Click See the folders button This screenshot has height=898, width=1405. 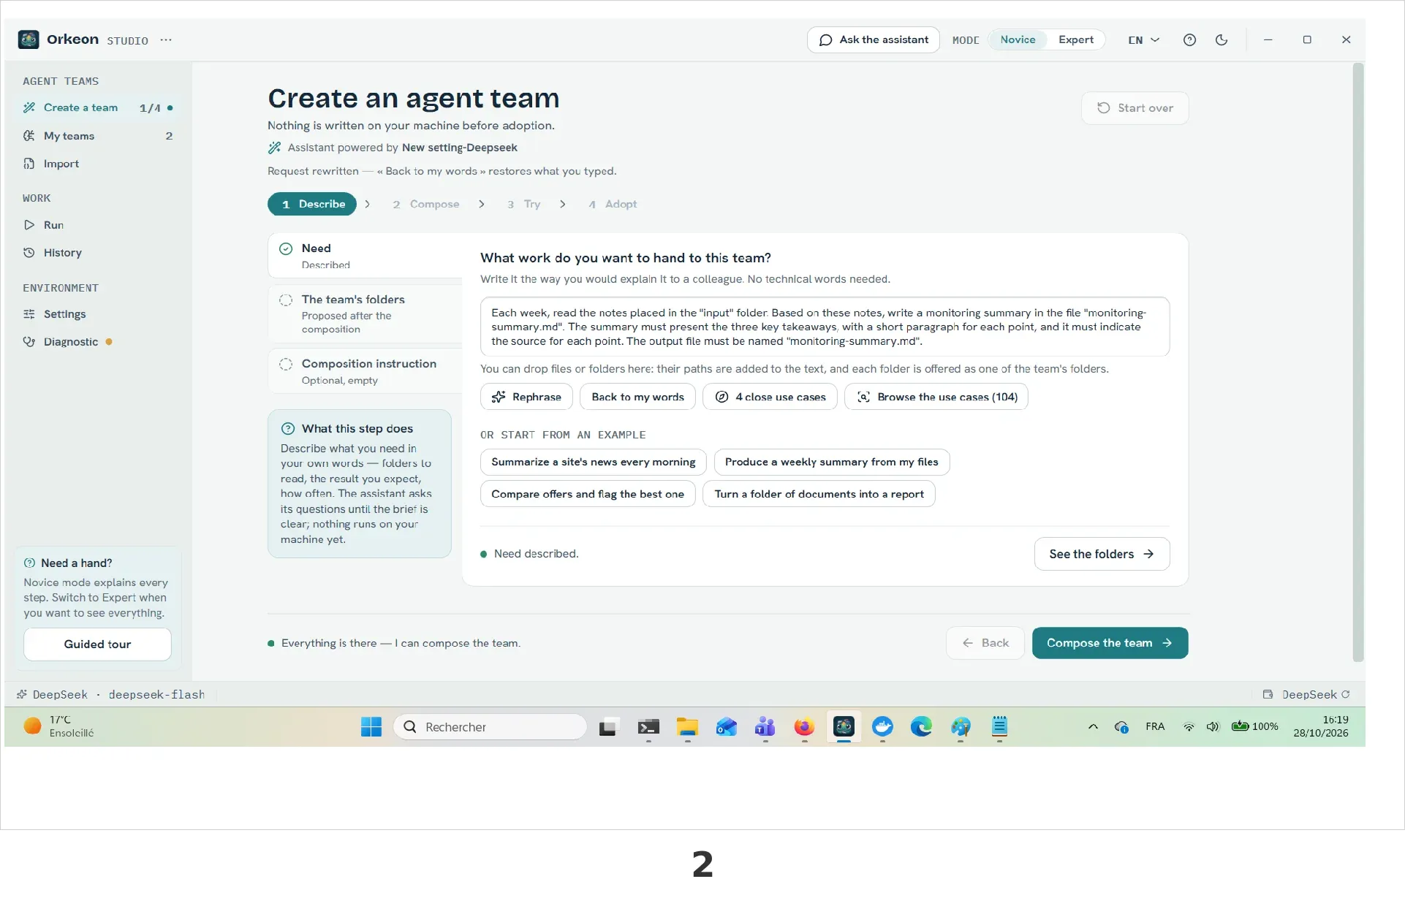(1102, 554)
